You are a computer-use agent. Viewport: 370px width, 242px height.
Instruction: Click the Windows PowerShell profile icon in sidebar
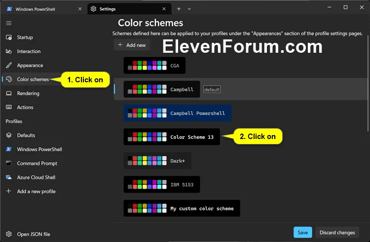pos(9,149)
